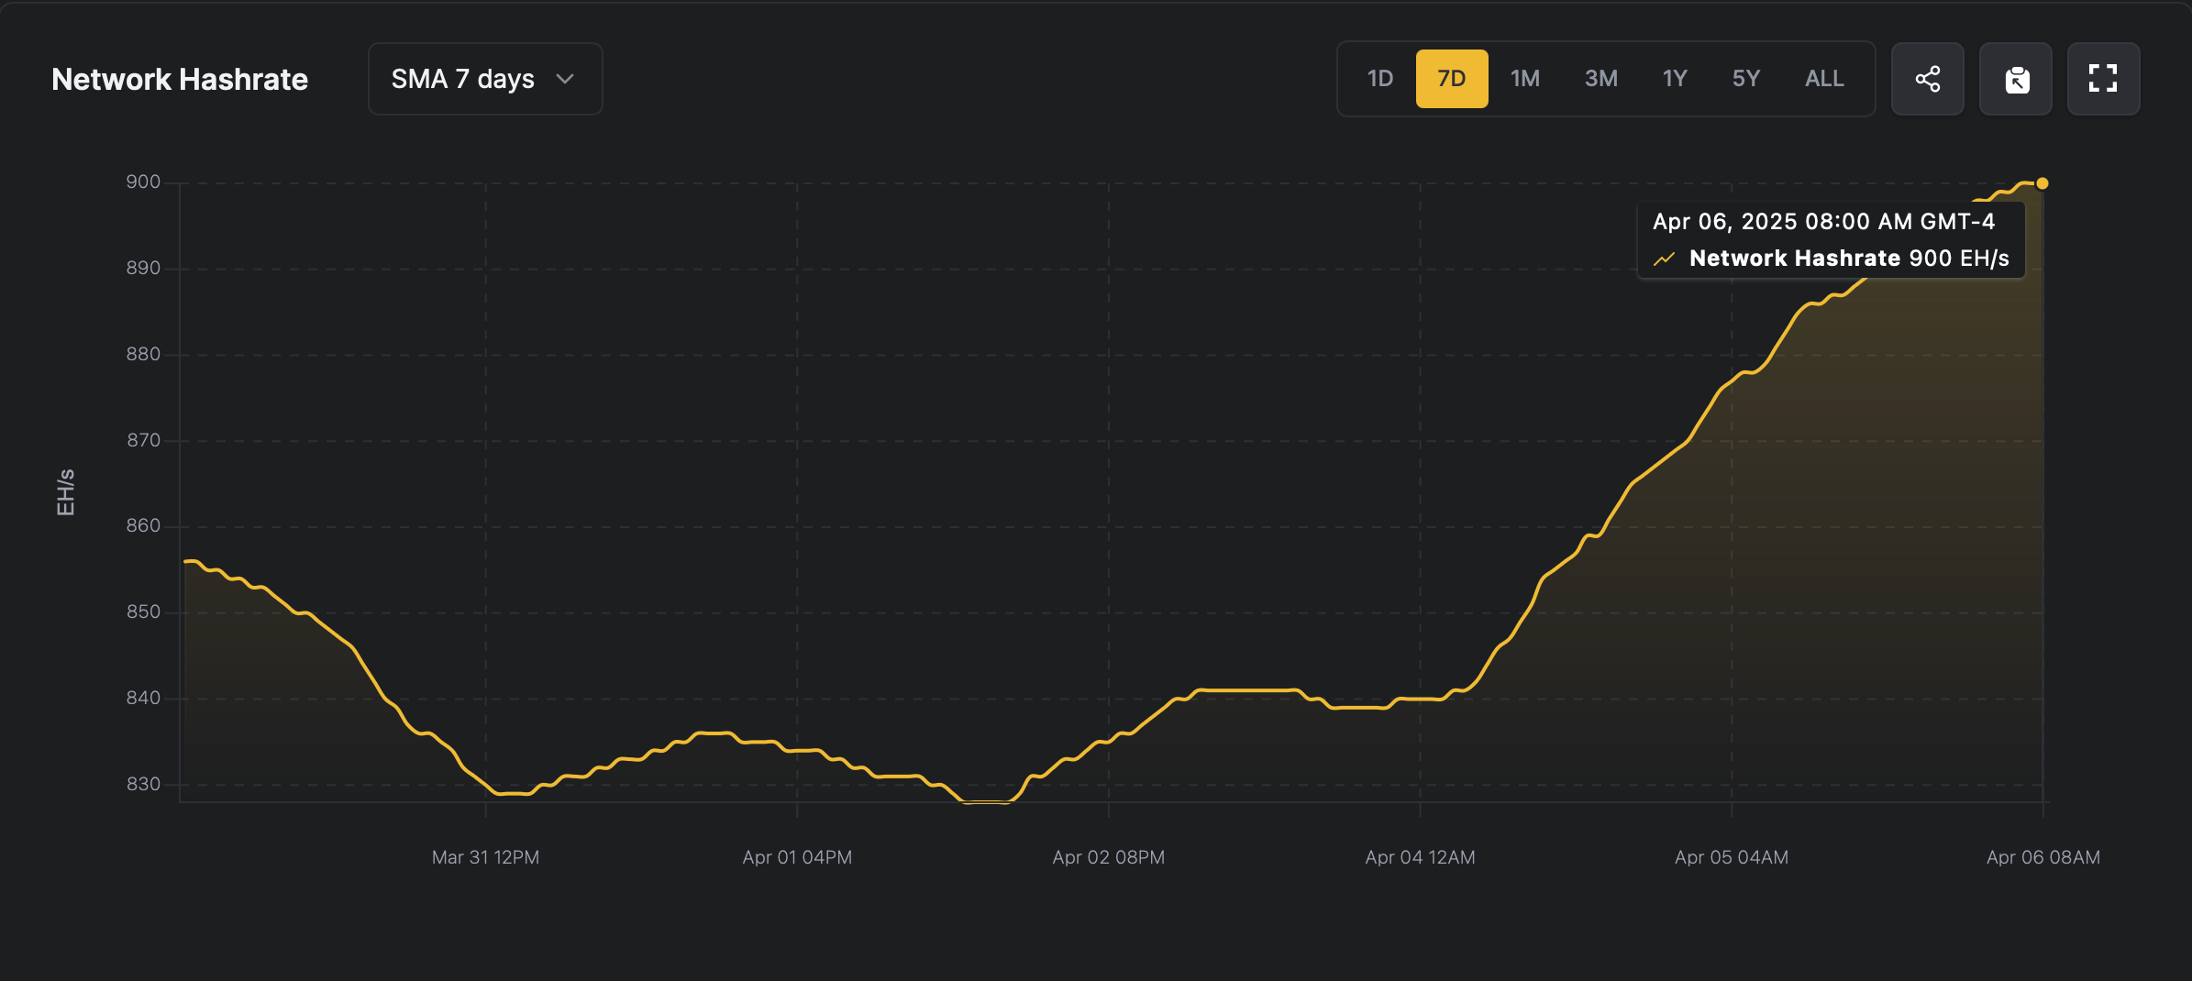Switch the chart to the 1D range

pyautogui.click(x=1379, y=79)
